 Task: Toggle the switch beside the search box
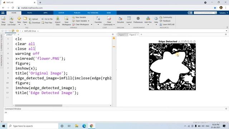pos(190,13)
